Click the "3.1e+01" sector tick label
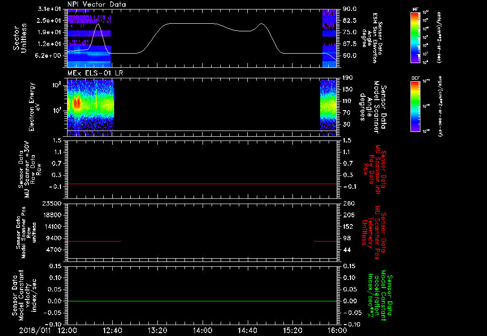 [49, 9]
